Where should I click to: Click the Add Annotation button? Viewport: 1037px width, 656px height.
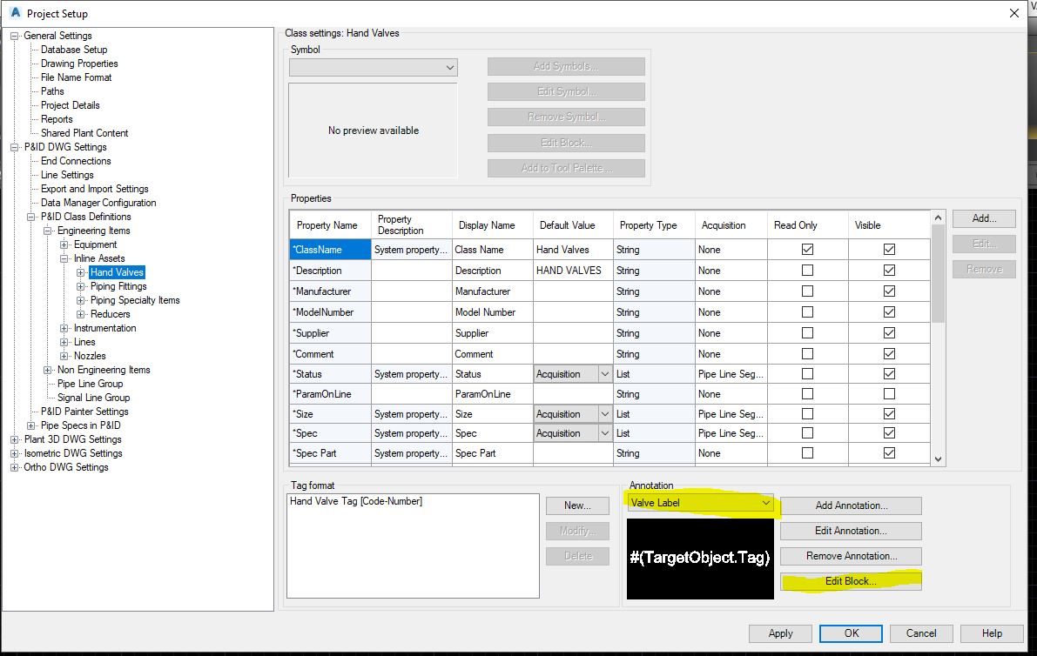click(851, 505)
